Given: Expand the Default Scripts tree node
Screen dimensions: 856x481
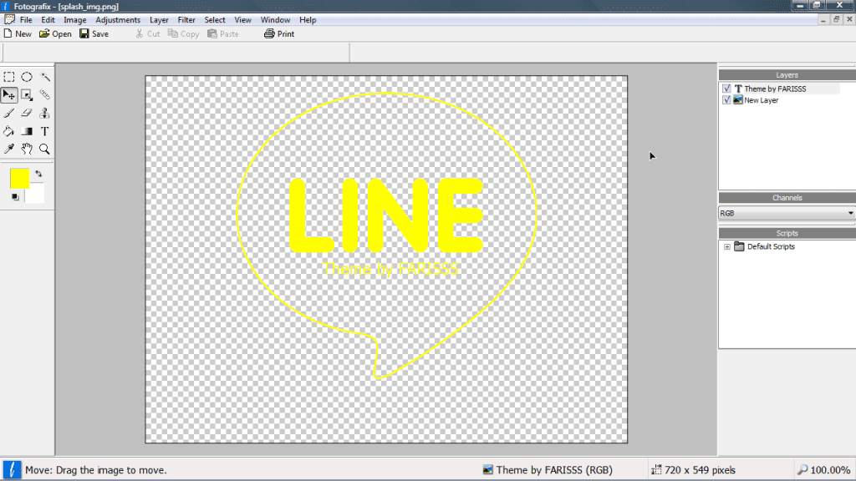Looking at the screenshot, I should (x=727, y=246).
